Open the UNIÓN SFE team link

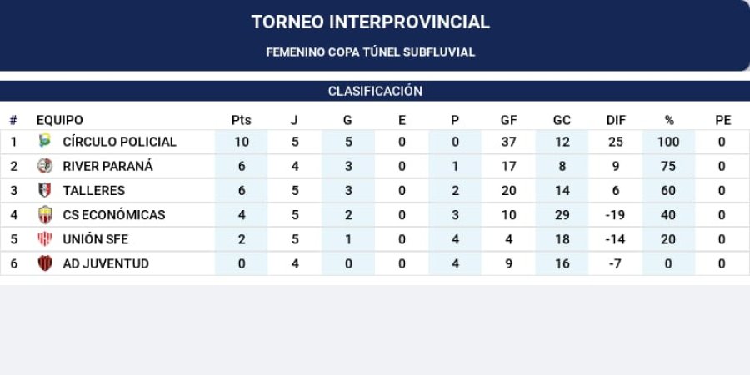coord(95,239)
